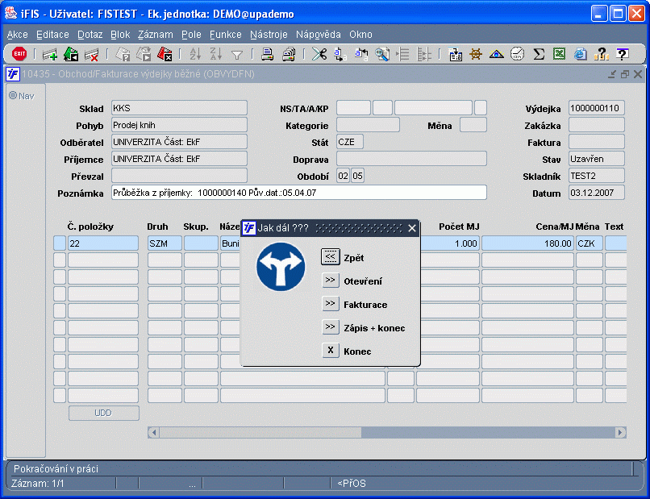The height and width of the screenshot is (499, 650).
Task: Click the UDD button below item list
Action: coord(103,413)
